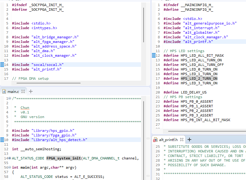Close the main.c editor tab
Viewport: 246px width, 180px height.
point(23,91)
